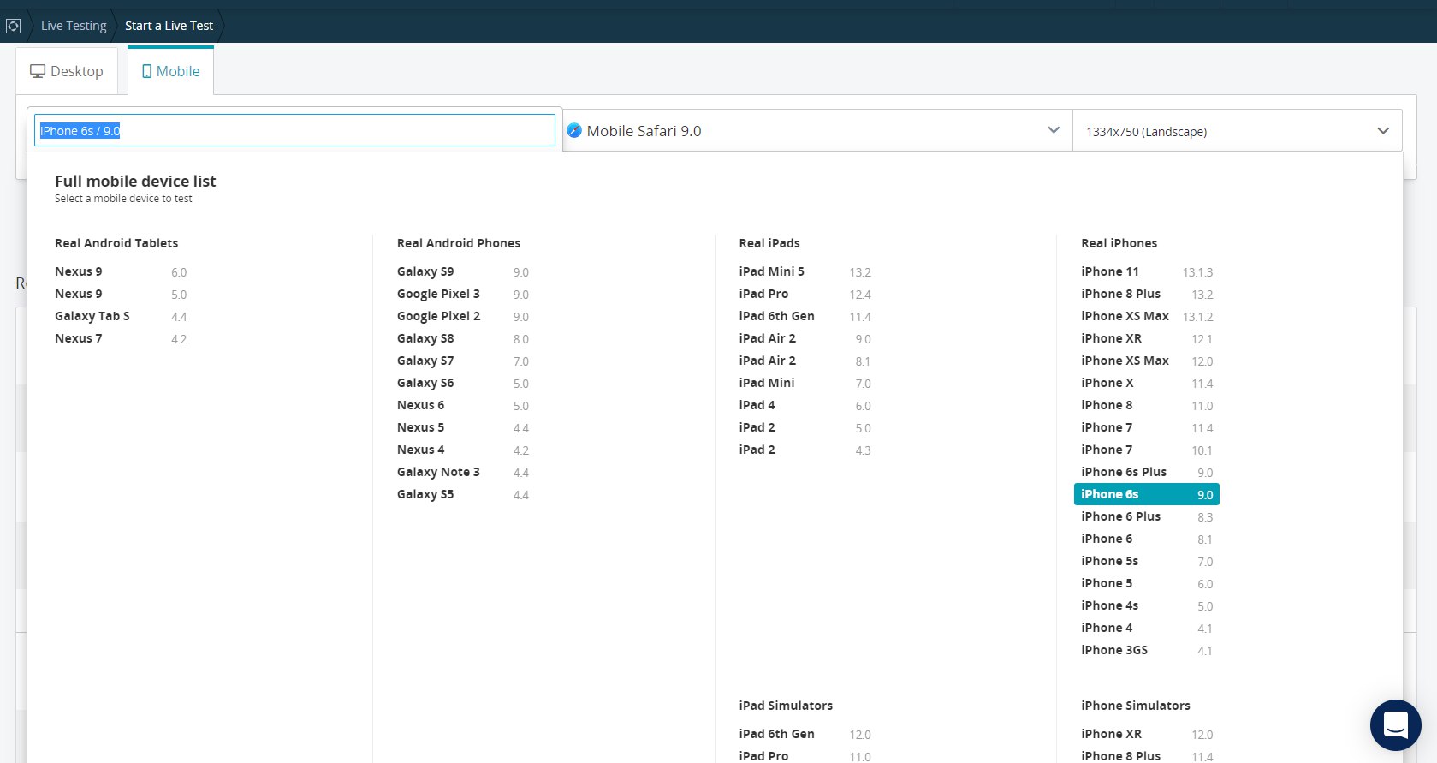Screen dimensions: 1437x763
Task: Select Nexus 9 with Android 5.0
Action: (121, 294)
